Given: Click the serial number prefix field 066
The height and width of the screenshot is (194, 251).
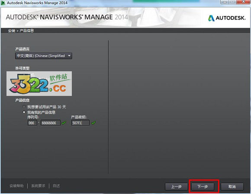Looking at the screenshot, I should tap(32, 123).
